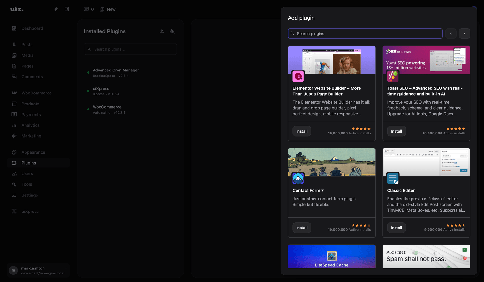Click the Elementor plugin logo icon
This screenshot has width=484, height=282.
pyautogui.click(x=298, y=76)
